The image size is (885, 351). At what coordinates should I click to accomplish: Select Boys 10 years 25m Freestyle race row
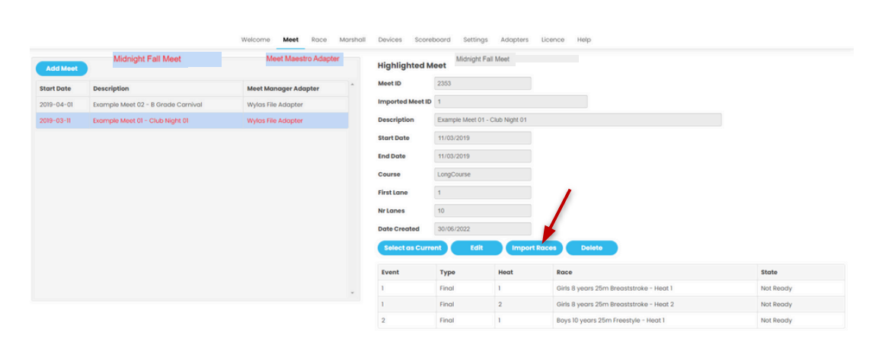[610, 321]
